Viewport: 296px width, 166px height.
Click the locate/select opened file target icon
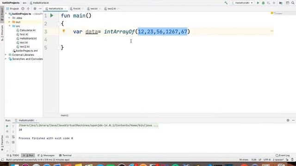click(x=23, y=9)
